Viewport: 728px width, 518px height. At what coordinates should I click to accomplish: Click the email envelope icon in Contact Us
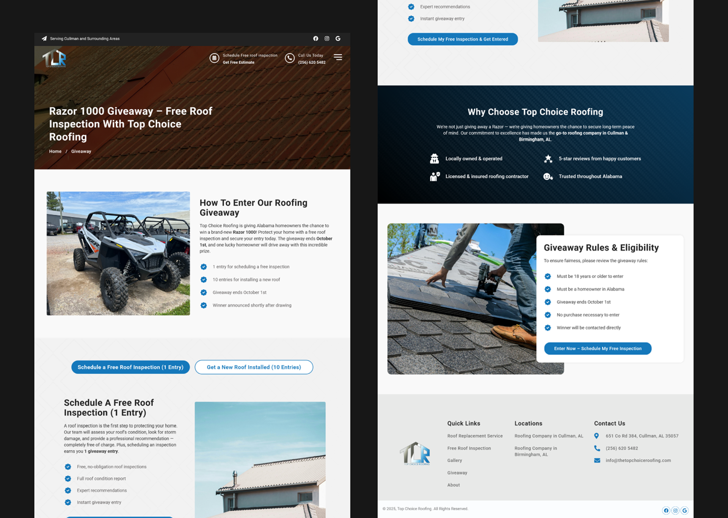597,460
